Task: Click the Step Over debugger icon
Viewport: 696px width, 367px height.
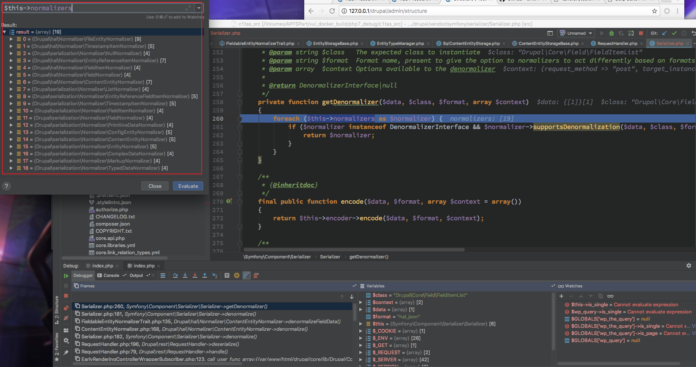Action: click(x=175, y=275)
